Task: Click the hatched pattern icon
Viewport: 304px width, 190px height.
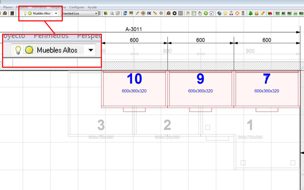Action: [118, 13]
